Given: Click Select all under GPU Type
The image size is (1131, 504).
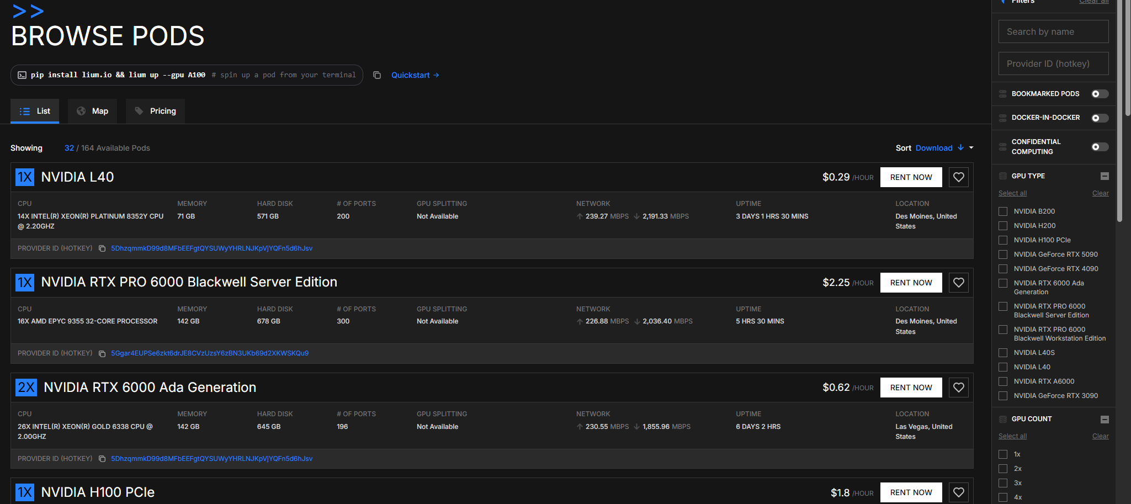Looking at the screenshot, I should pyautogui.click(x=1012, y=193).
